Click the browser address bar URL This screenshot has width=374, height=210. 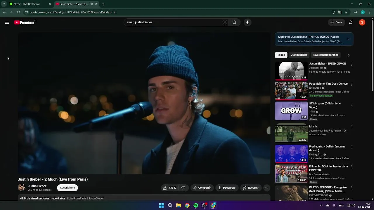coord(73,12)
